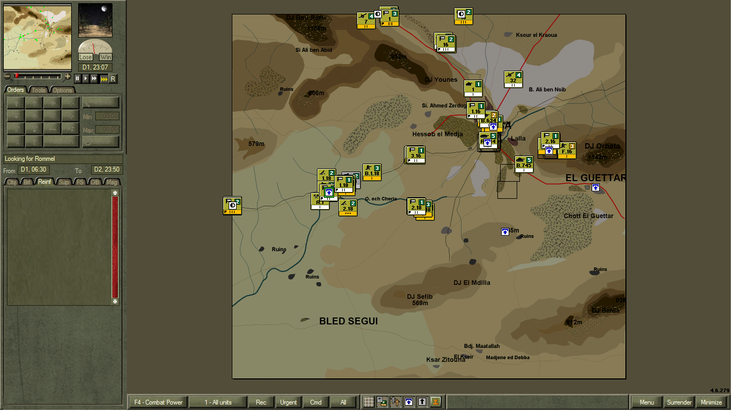733x411 pixels.
Task: Click the From field D1, 06:30
Action: [34, 170]
